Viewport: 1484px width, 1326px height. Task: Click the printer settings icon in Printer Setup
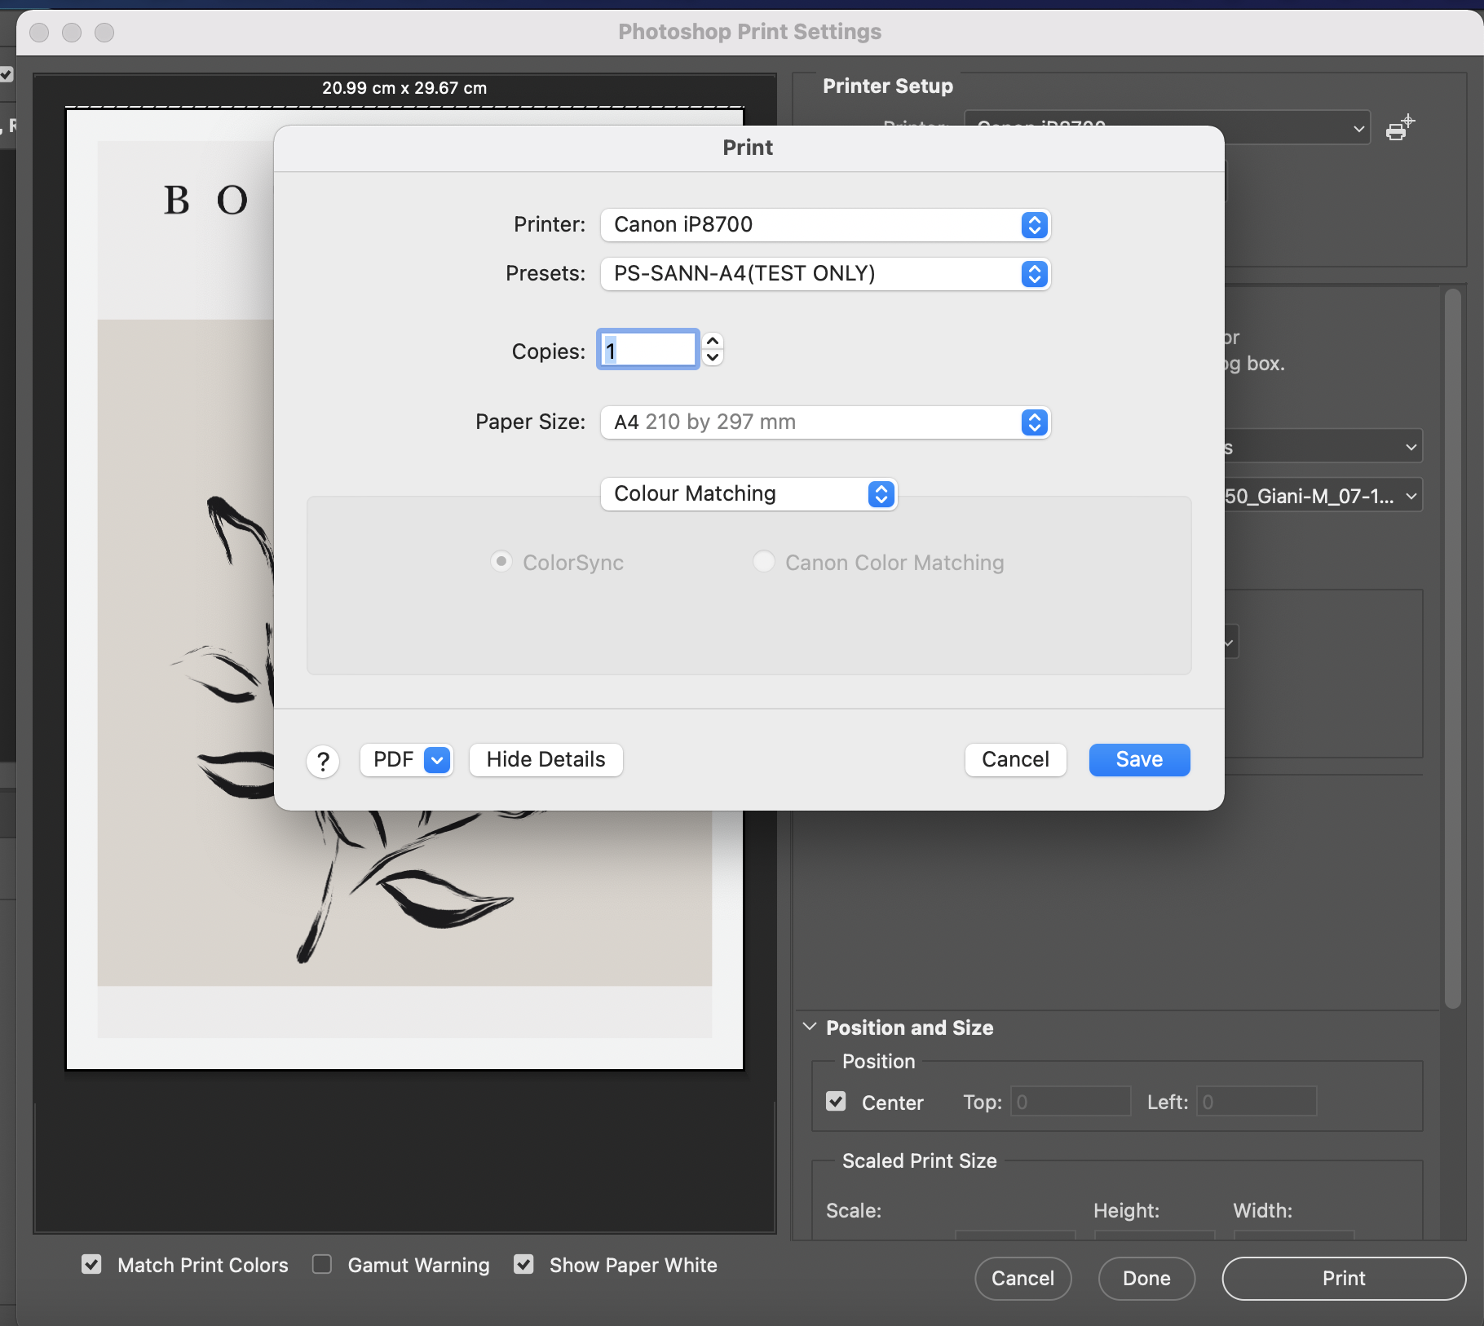(x=1399, y=128)
